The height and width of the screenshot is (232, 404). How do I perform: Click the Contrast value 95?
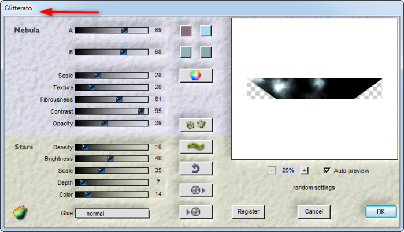coord(158,111)
